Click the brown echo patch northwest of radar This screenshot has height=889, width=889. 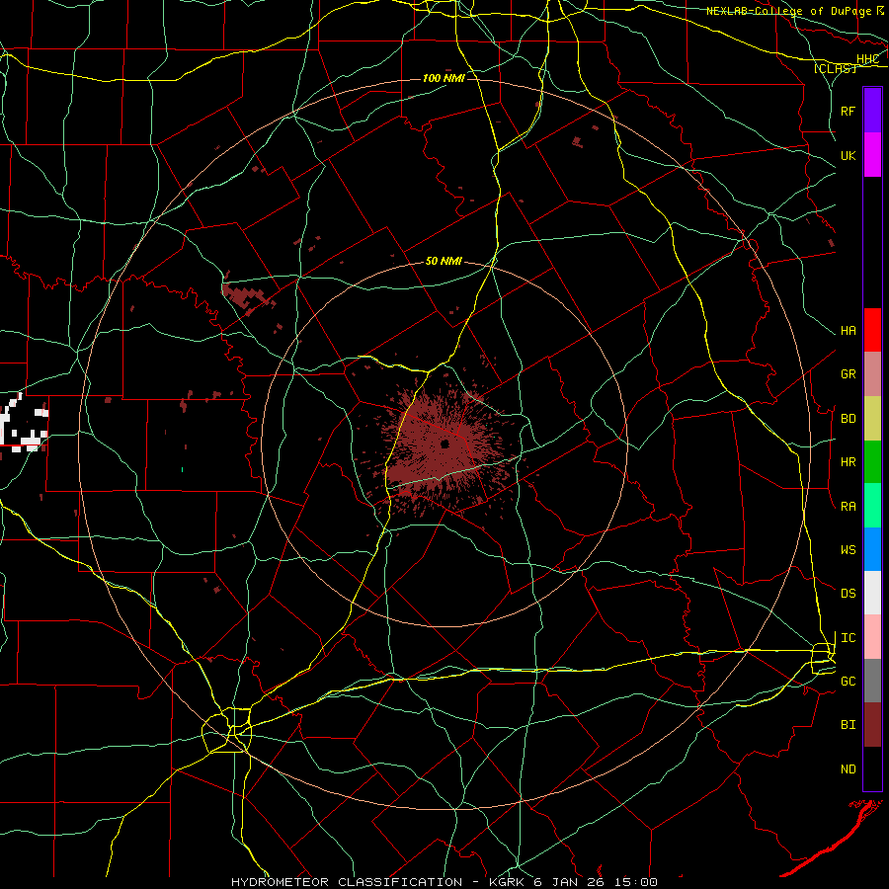tap(248, 296)
